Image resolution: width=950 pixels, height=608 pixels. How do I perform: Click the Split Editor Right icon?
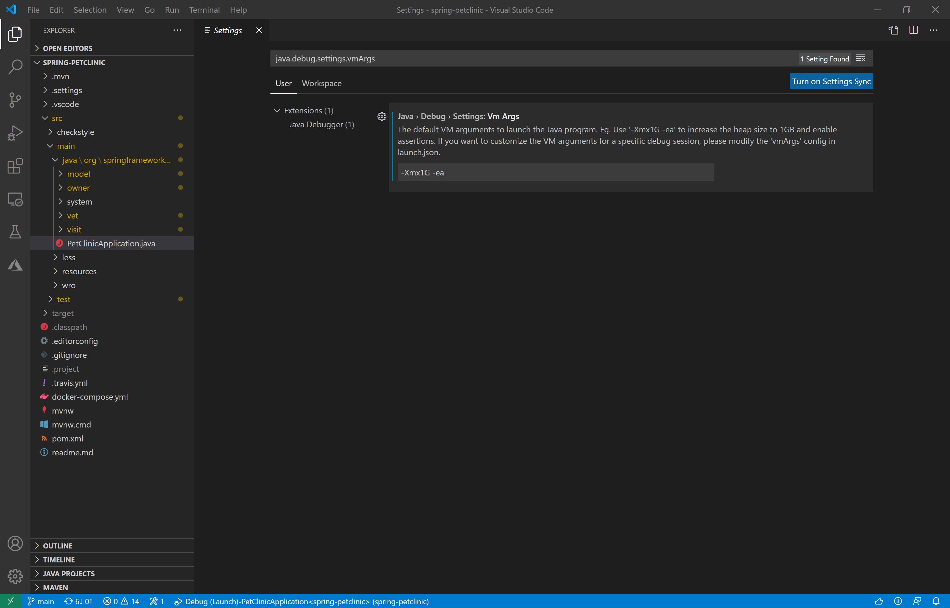pos(913,30)
